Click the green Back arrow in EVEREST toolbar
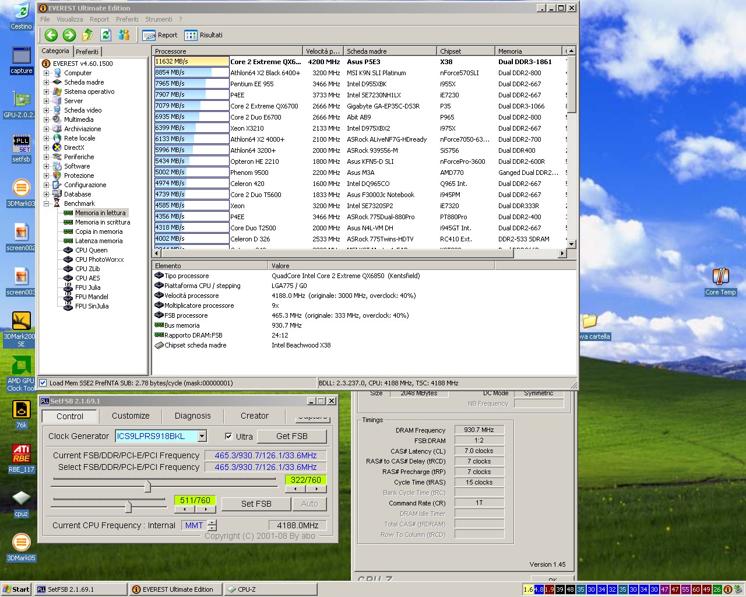 click(51, 35)
